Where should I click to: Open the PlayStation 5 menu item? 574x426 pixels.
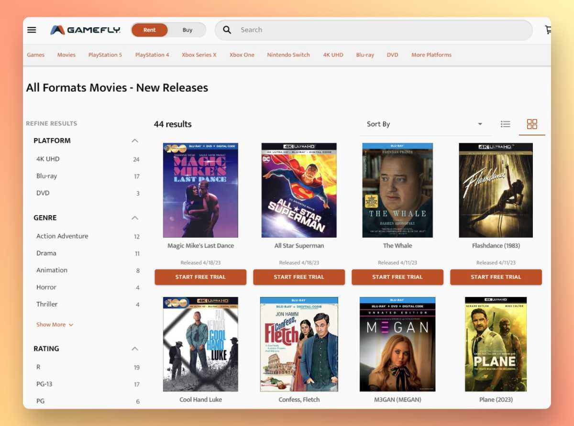tap(105, 55)
